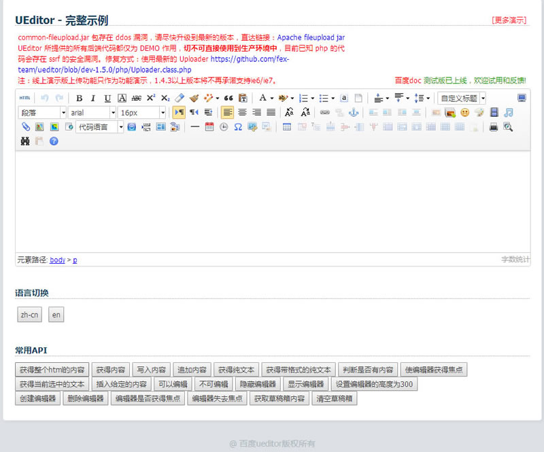Insert horizontal rule line icon

pos(195,126)
